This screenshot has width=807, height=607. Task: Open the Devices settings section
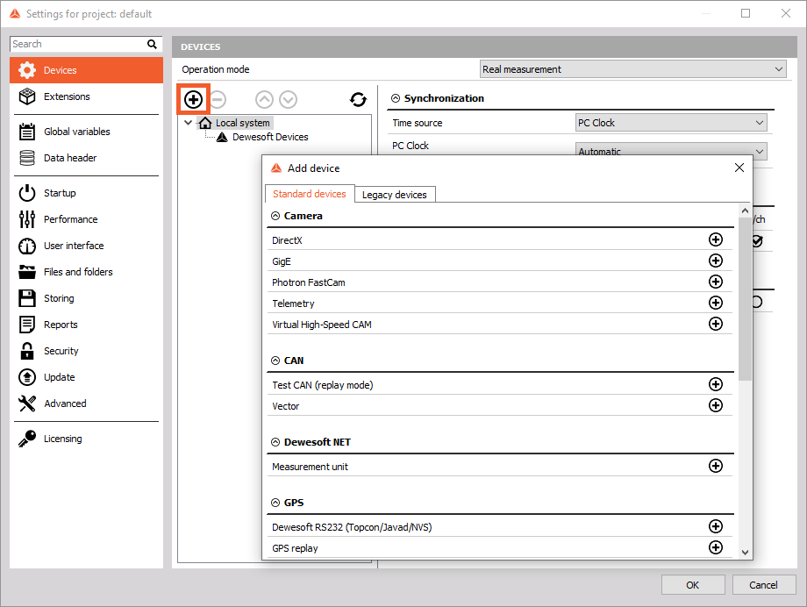pos(87,70)
